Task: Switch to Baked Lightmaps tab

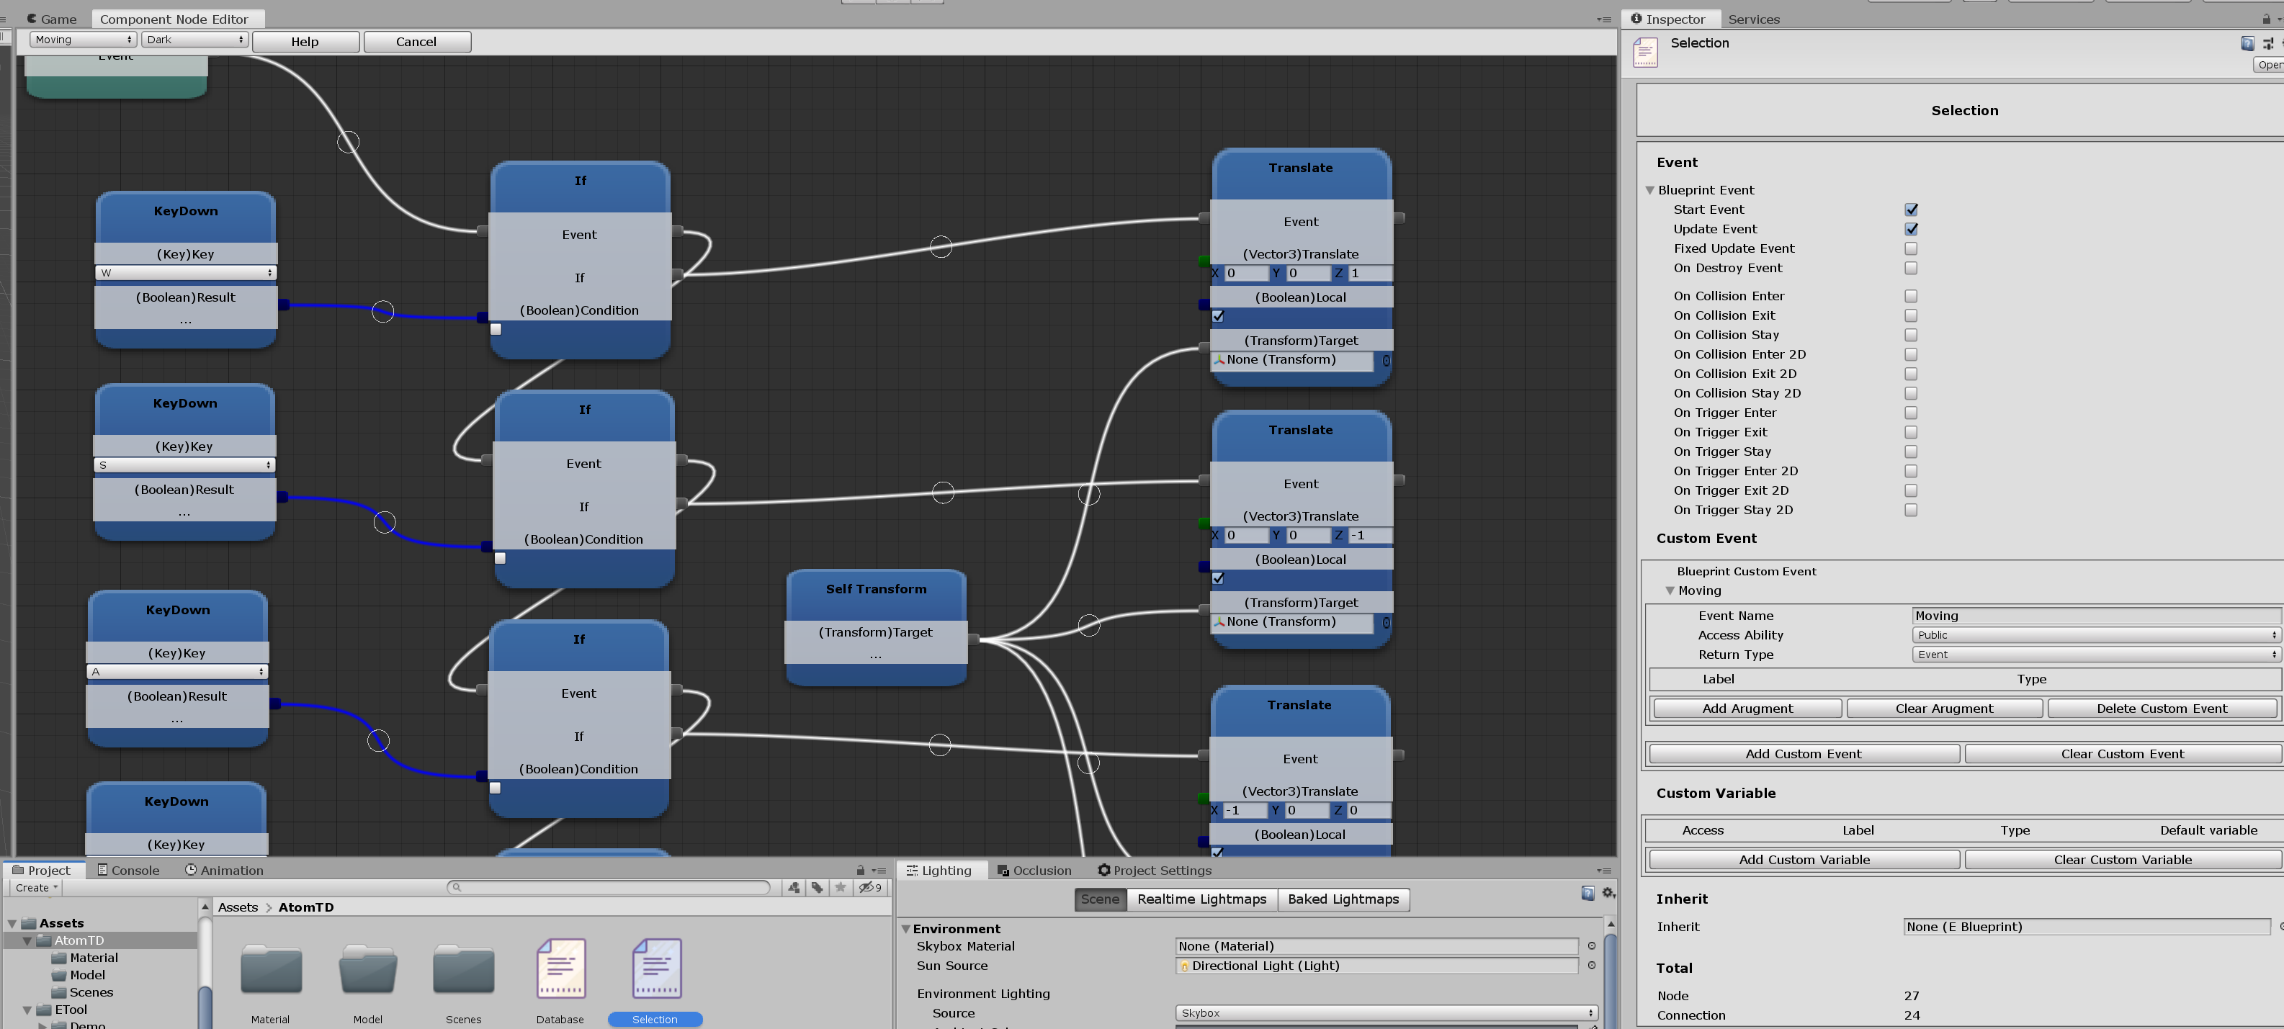Action: click(1343, 899)
